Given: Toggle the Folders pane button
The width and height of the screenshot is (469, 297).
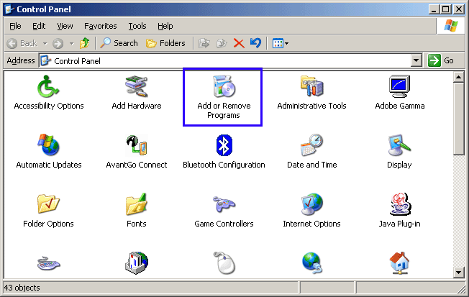Looking at the screenshot, I should pos(165,43).
